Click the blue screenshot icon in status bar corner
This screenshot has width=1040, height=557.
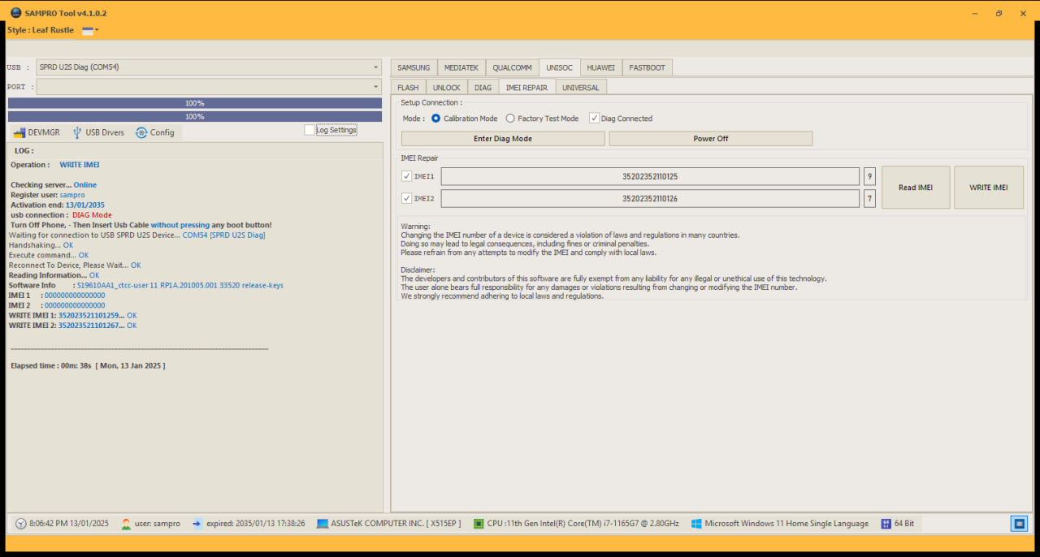point(1019,524)
